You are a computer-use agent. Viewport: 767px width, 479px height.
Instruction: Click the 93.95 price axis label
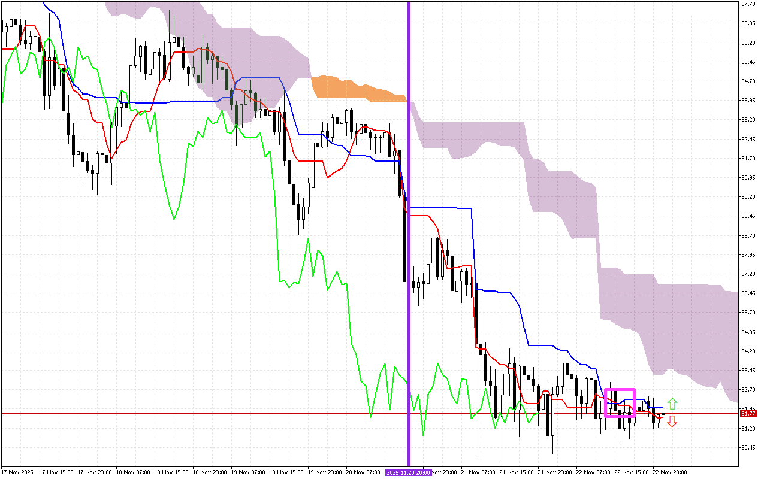[748, 100]
